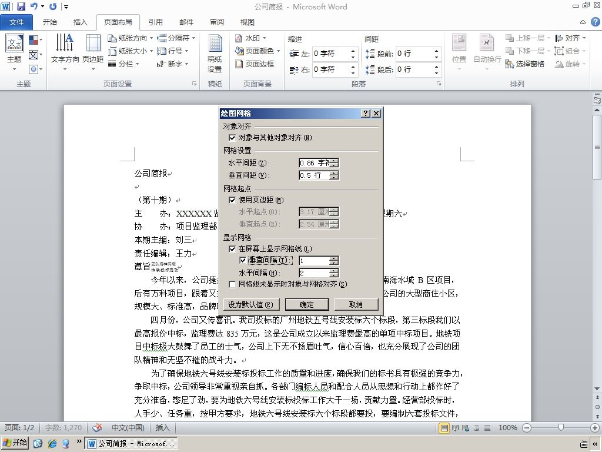Click Internet Explorer icon in taskbar
Viewport: 602px width, 452px height.
[x=52, y=444]
